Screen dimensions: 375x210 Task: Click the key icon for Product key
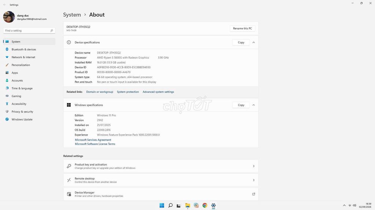click(69, 166)
